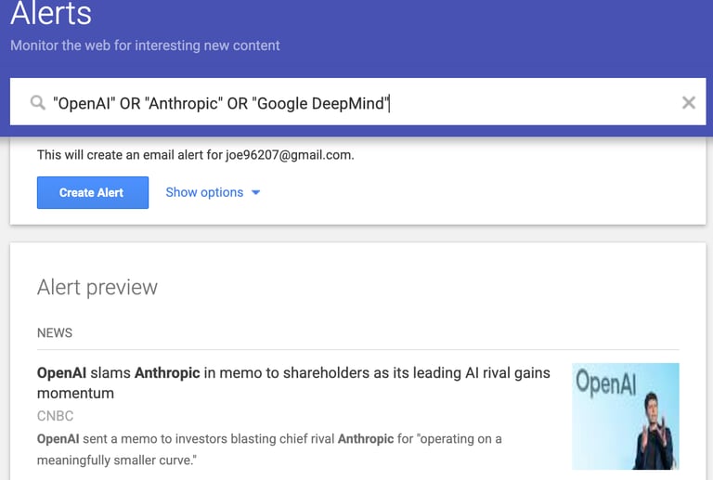
Task: Click the CNBC source label
Action: (x=55, y=416)
